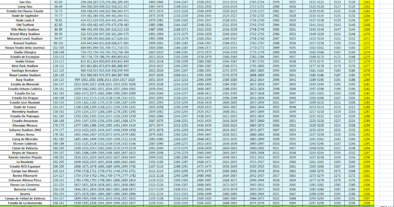Click the Stade de France cell

25,107
